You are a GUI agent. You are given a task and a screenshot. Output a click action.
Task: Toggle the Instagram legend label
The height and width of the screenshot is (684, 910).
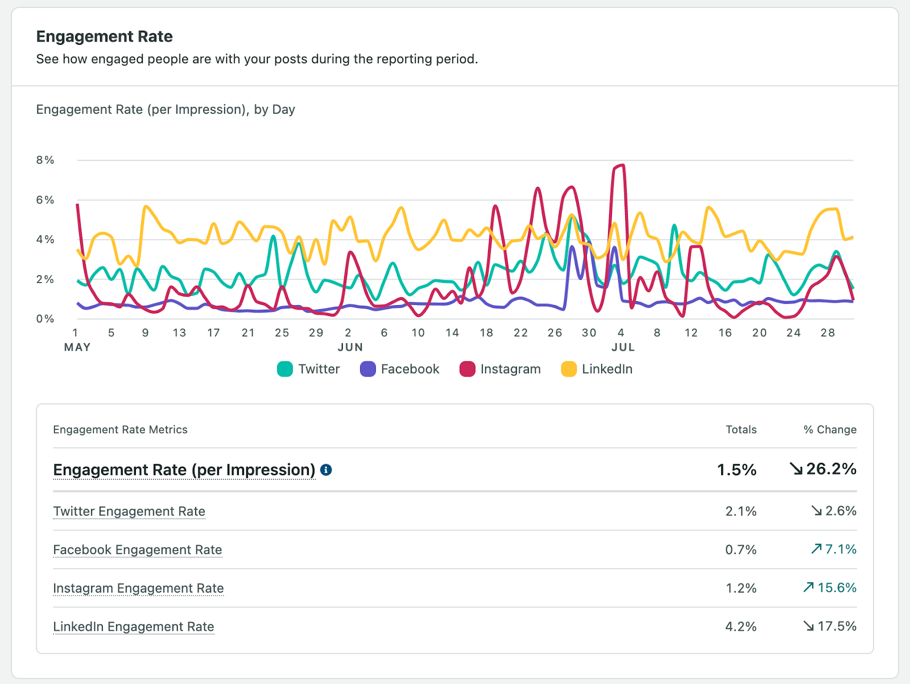point(510,369)
